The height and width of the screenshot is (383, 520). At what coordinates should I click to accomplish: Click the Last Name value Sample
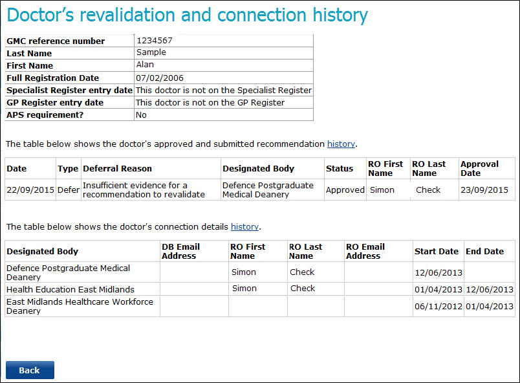151,52
